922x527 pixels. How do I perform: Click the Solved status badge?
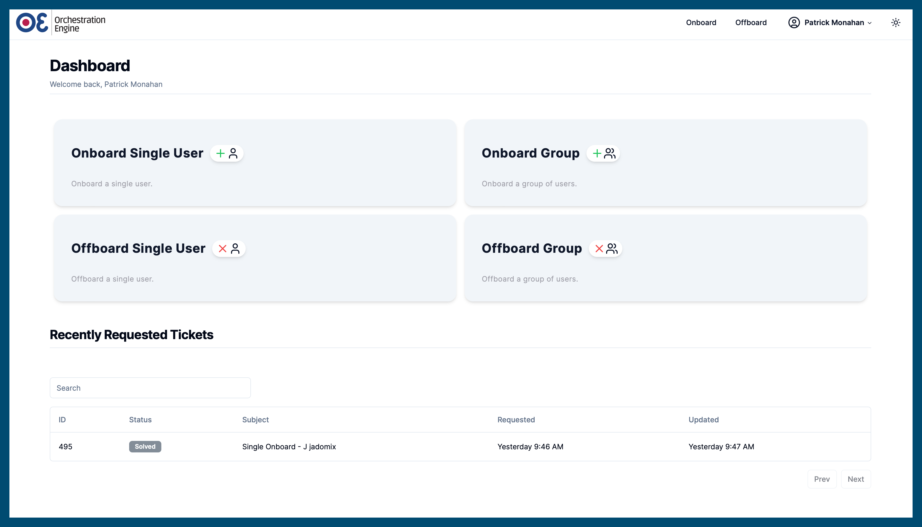[x=145, y=446]
